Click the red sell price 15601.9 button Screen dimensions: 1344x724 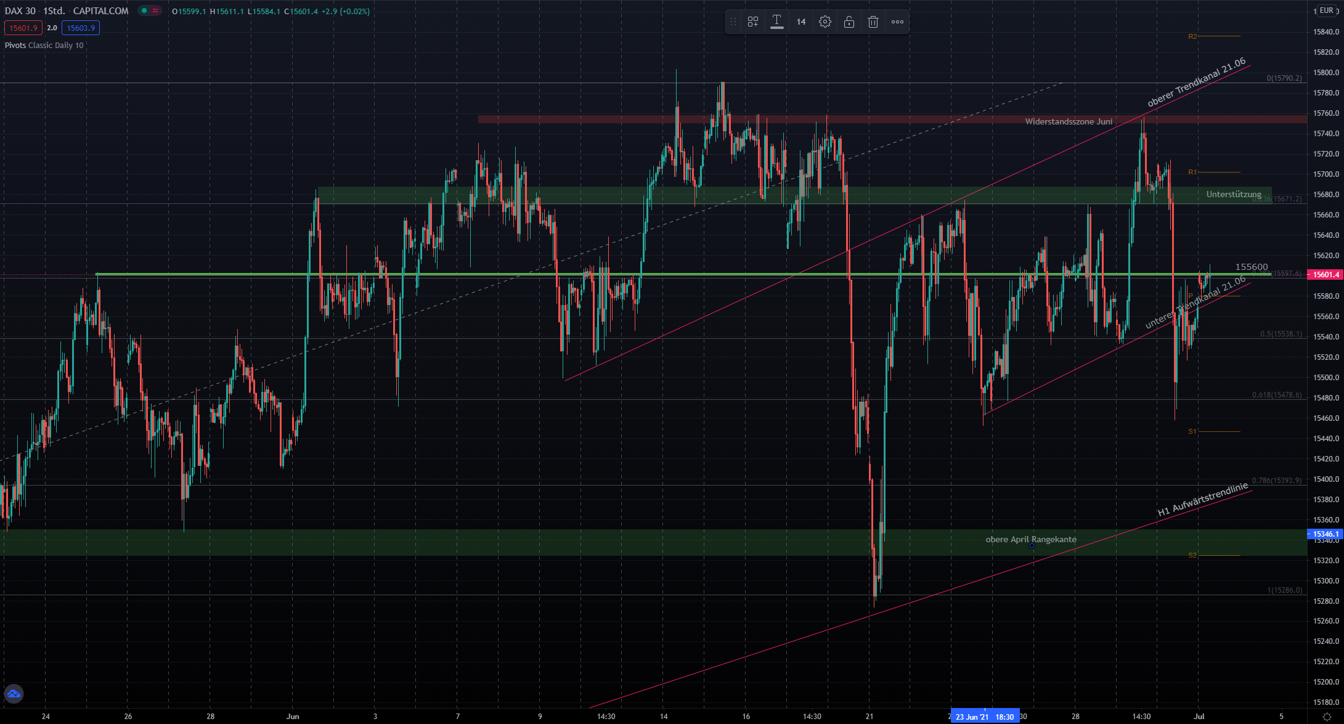tap(23, 28)
